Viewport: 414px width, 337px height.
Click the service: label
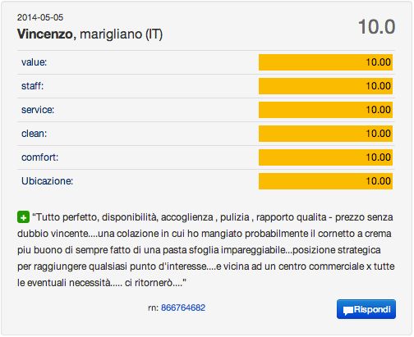38,110
